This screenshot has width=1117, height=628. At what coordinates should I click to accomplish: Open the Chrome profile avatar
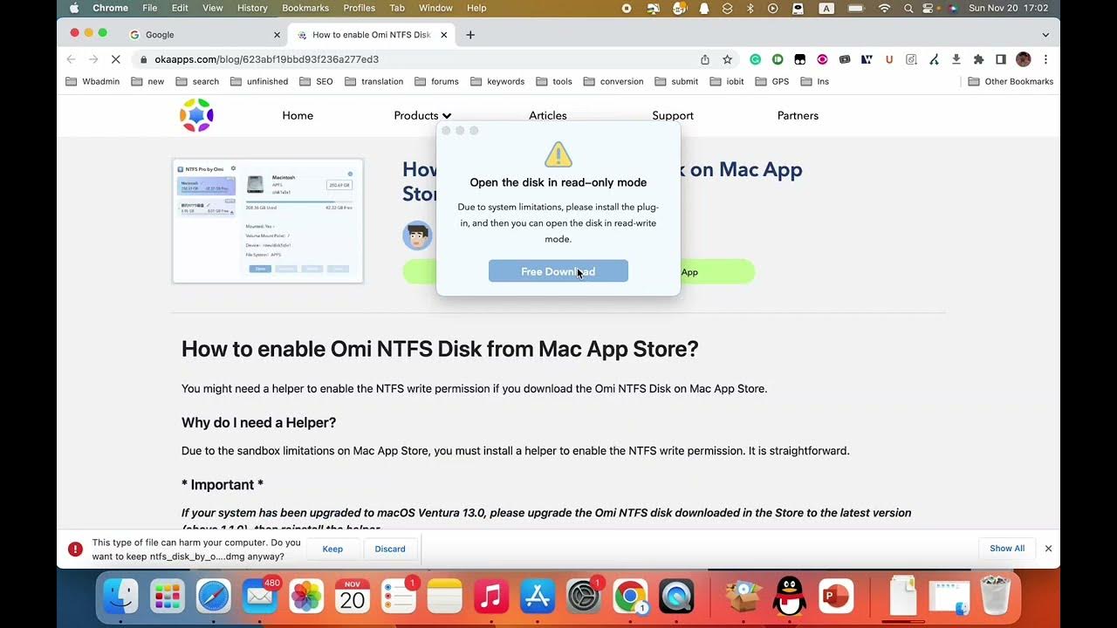(x=1024, y=59)
